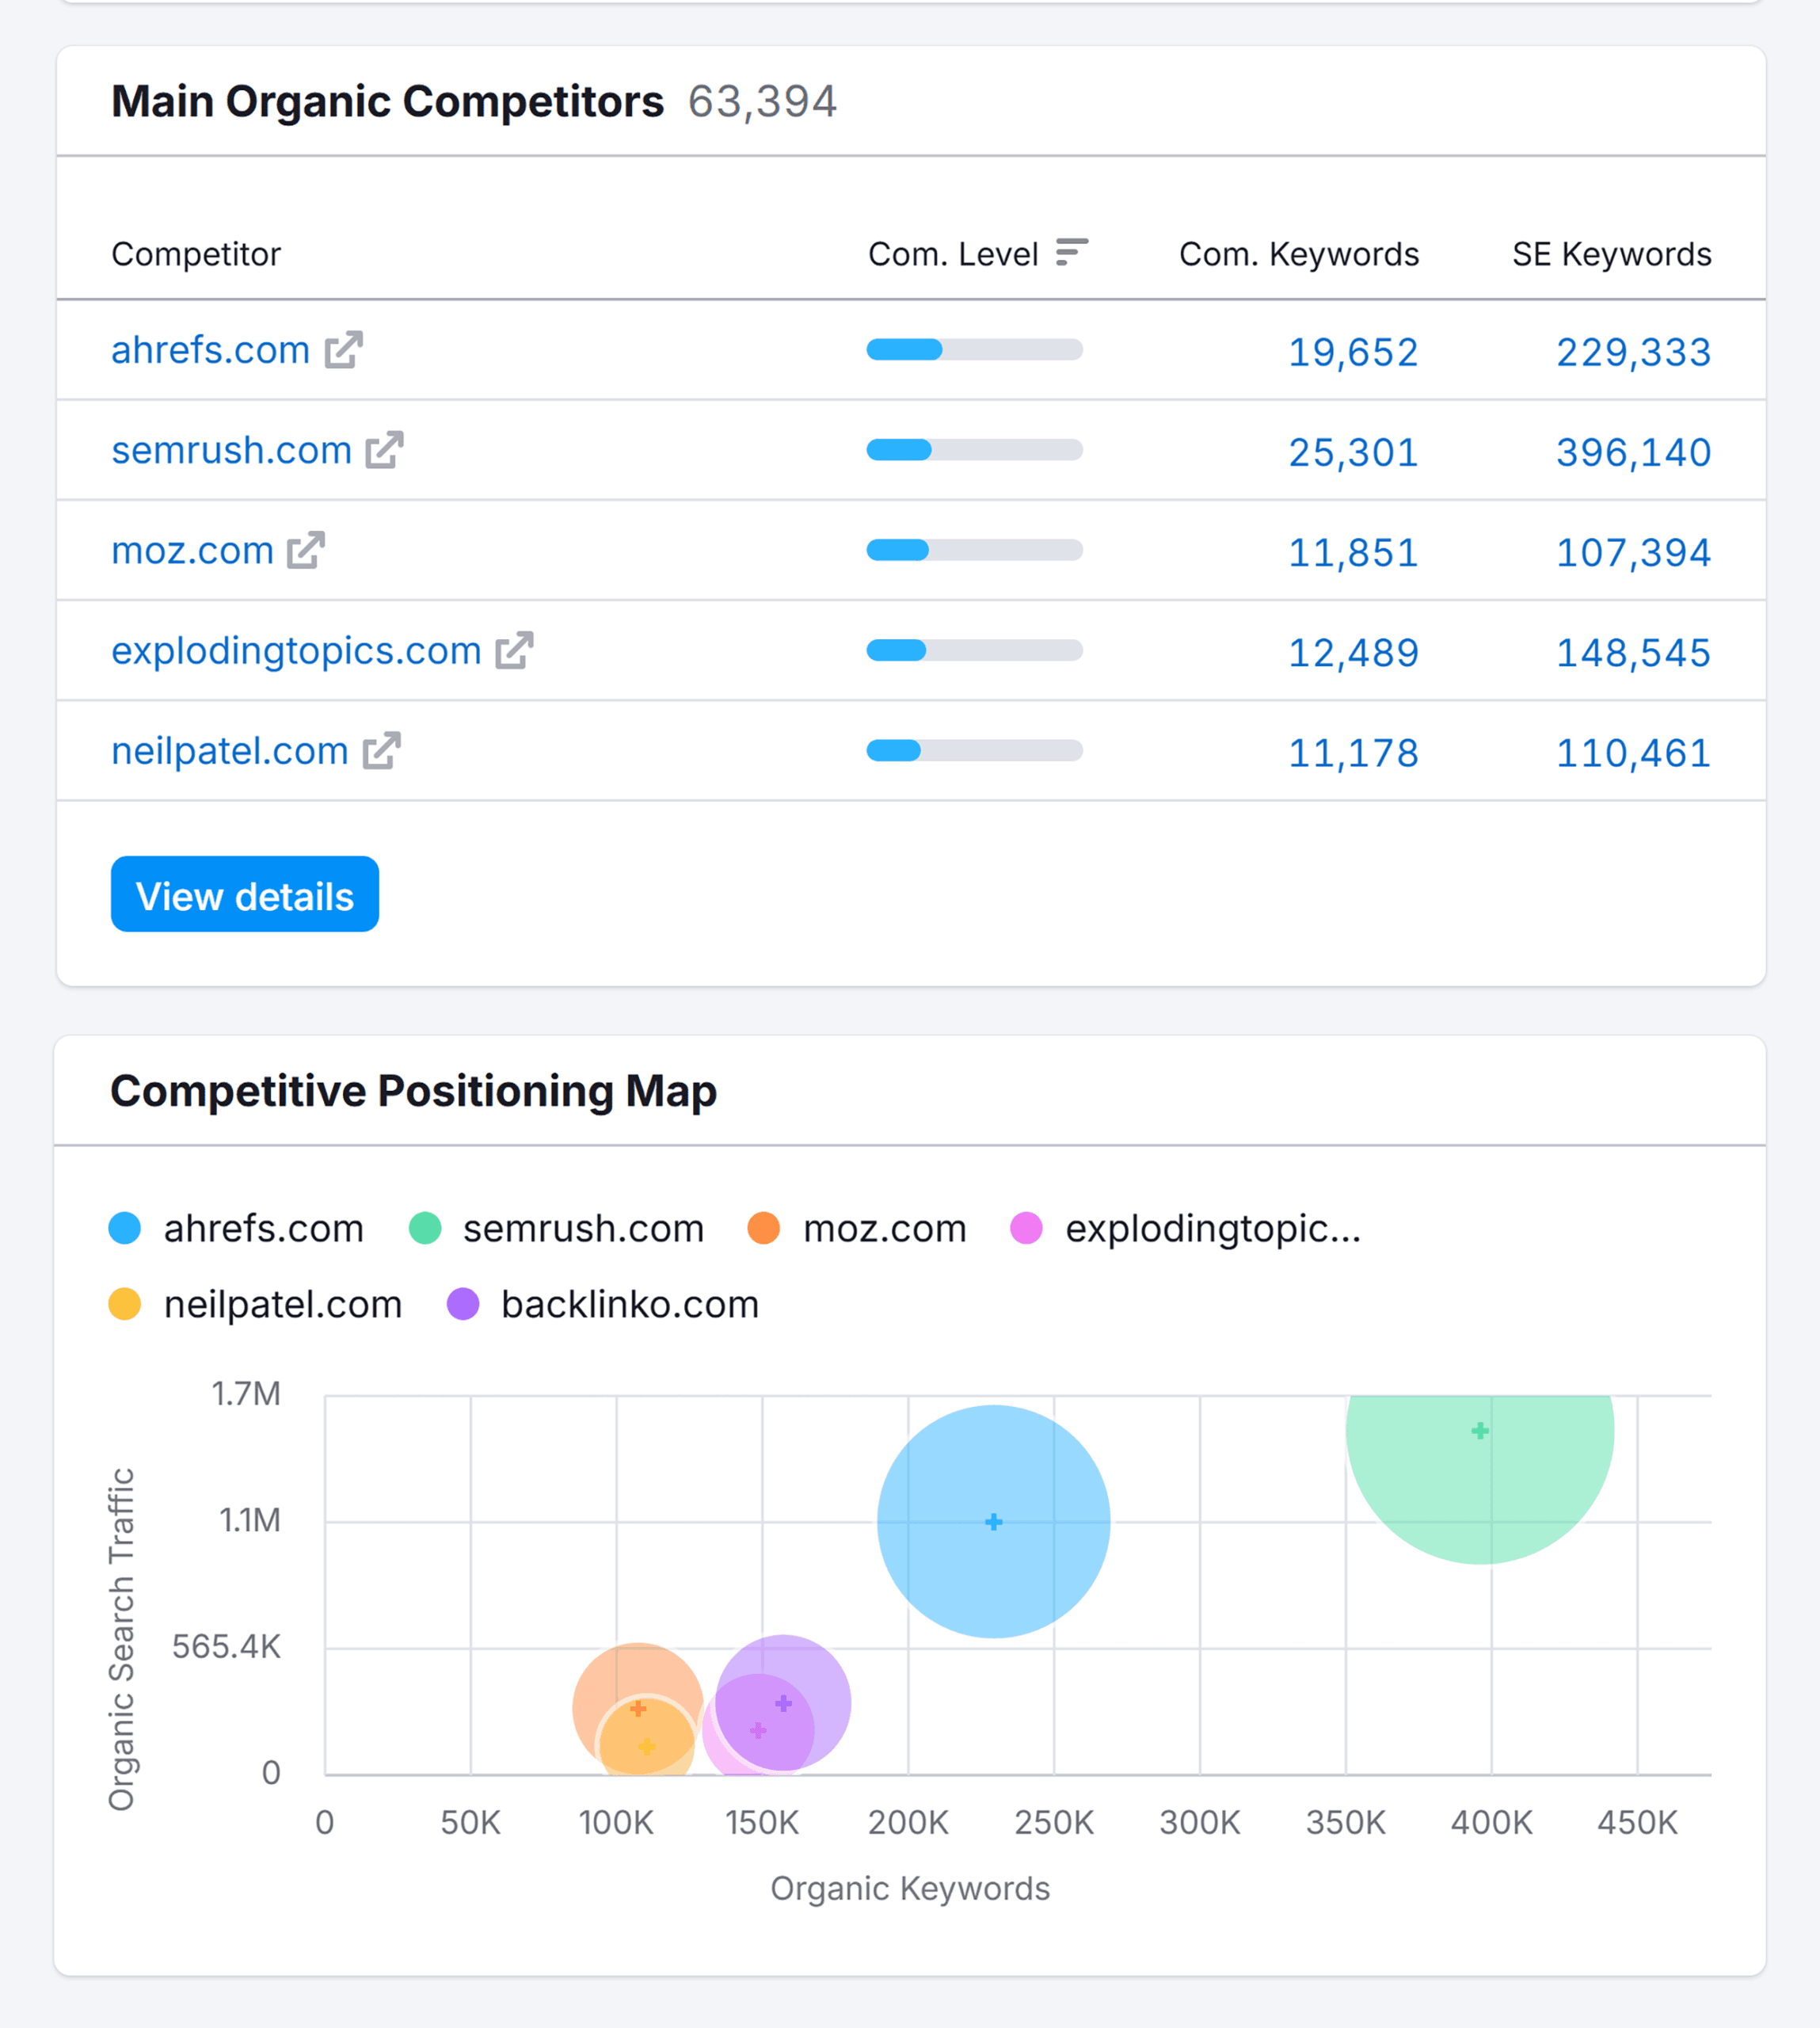
Task: Open the neilpatel.com competitor link
Action: point(230,750)
